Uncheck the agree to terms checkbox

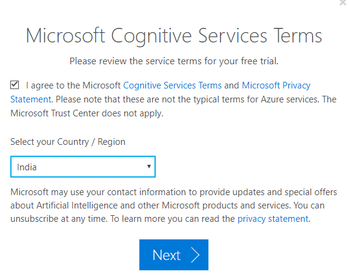(x=15, y=85)
